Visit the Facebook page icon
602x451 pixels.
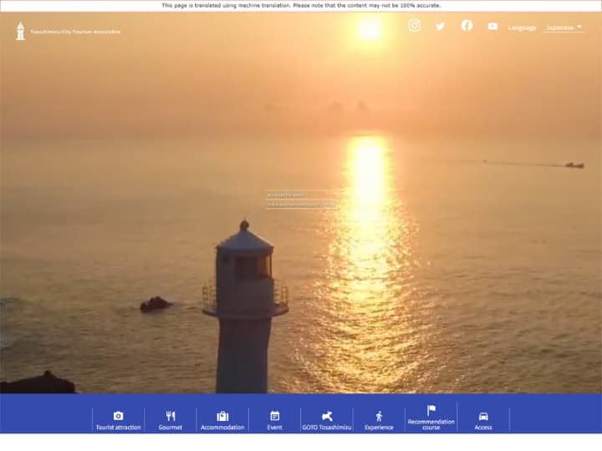coord(467,25)
